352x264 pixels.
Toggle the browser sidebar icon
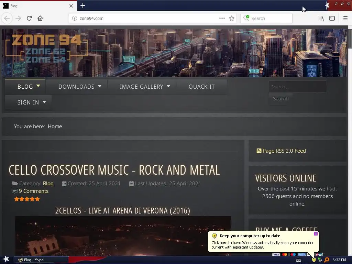click(332, 18)
